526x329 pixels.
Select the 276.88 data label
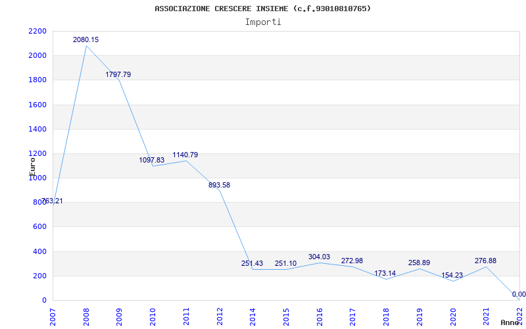click(x=485, y=261)
